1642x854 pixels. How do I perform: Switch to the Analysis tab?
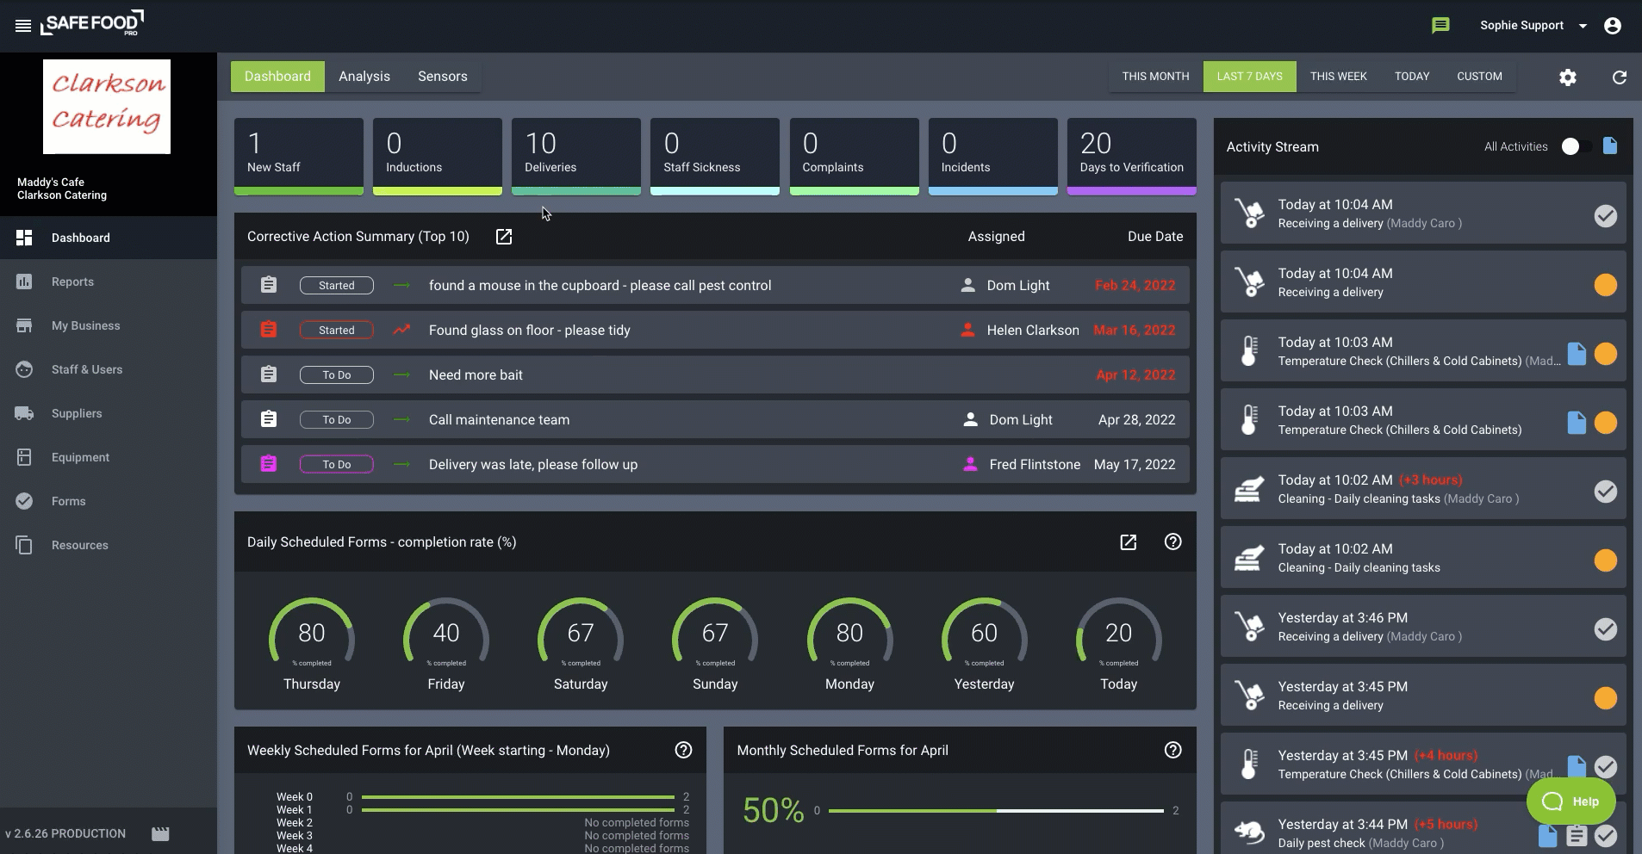(x=364, y=77)
